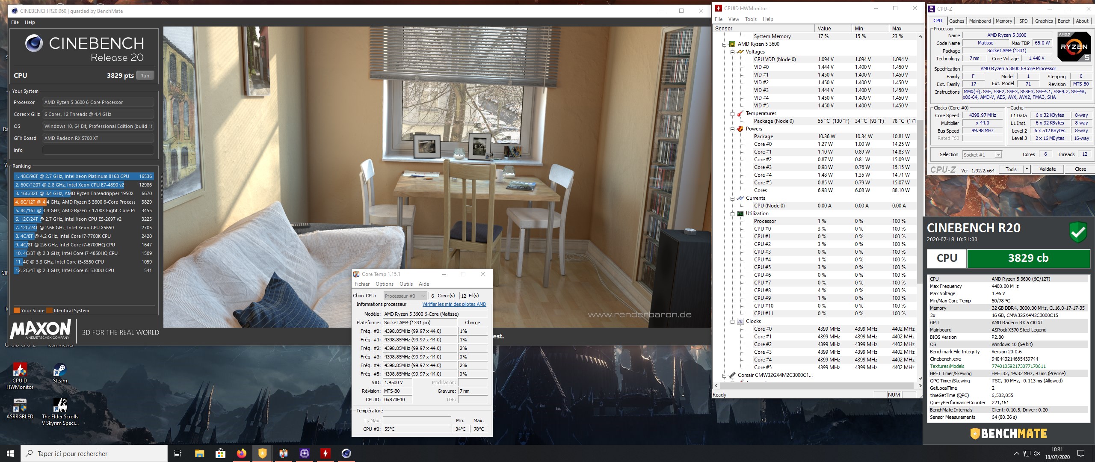Collapse the Currents node in HWMonitor
Viewport: 1095px width, 462px height.
(733, 198)
